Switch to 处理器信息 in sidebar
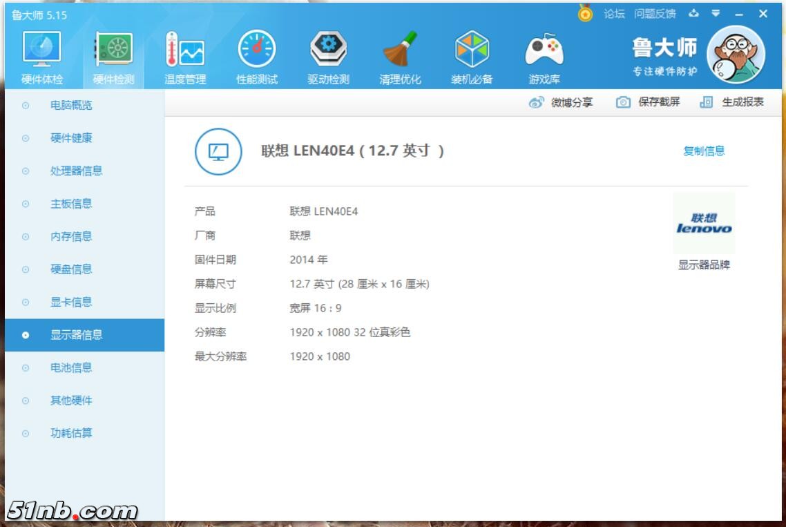 coord(76,171)
